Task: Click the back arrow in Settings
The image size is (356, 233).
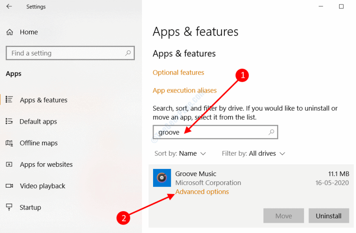Action: pyautogui.click(x=9, y=7)
